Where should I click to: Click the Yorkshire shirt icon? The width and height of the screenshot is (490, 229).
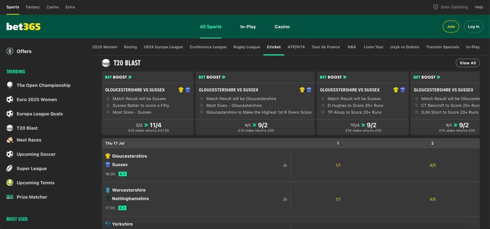[x=108, y=224]
